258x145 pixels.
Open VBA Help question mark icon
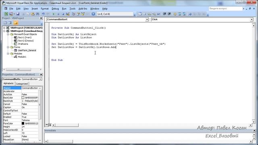tap(93, 14)
